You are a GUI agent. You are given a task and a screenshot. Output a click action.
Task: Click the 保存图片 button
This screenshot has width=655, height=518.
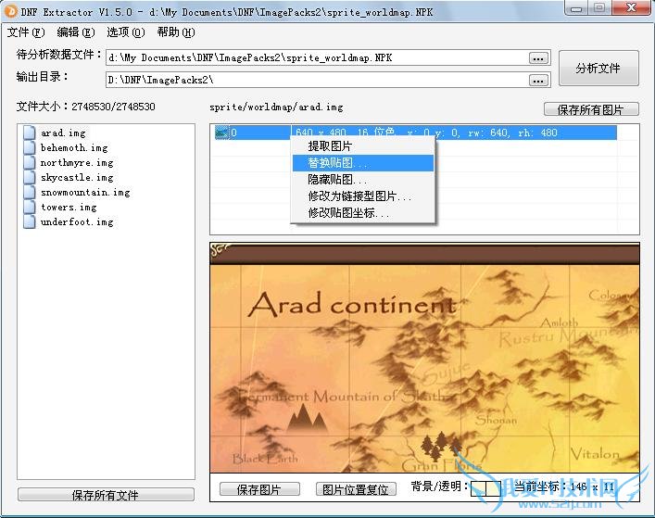click(x=259, y=489)
